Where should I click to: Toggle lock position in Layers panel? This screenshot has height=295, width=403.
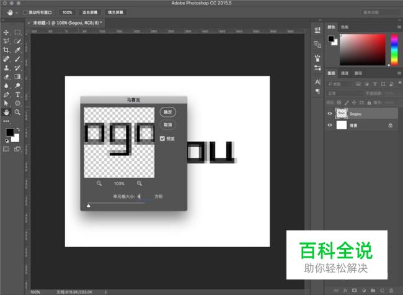tap(354, 102)
